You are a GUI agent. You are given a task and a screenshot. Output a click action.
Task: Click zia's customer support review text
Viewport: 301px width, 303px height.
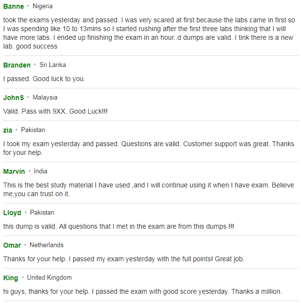[149, 148]
